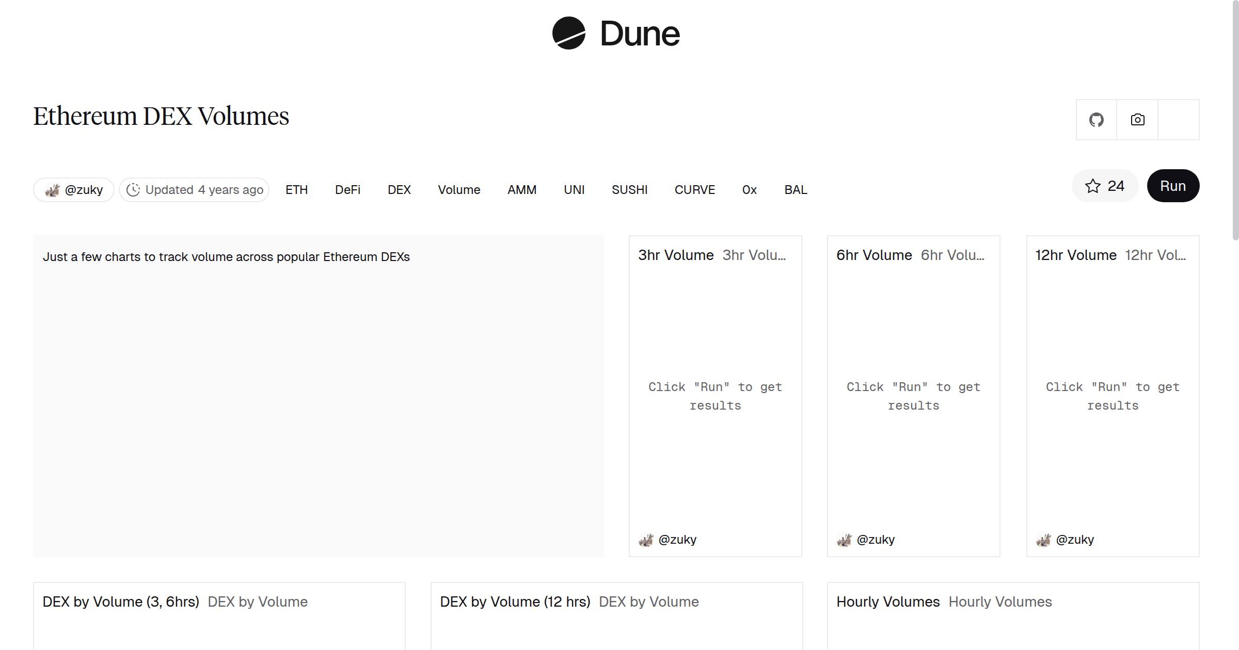Filter by the CURVE tag
This screenshot has height=650, width=1239.
pos(694,189)
